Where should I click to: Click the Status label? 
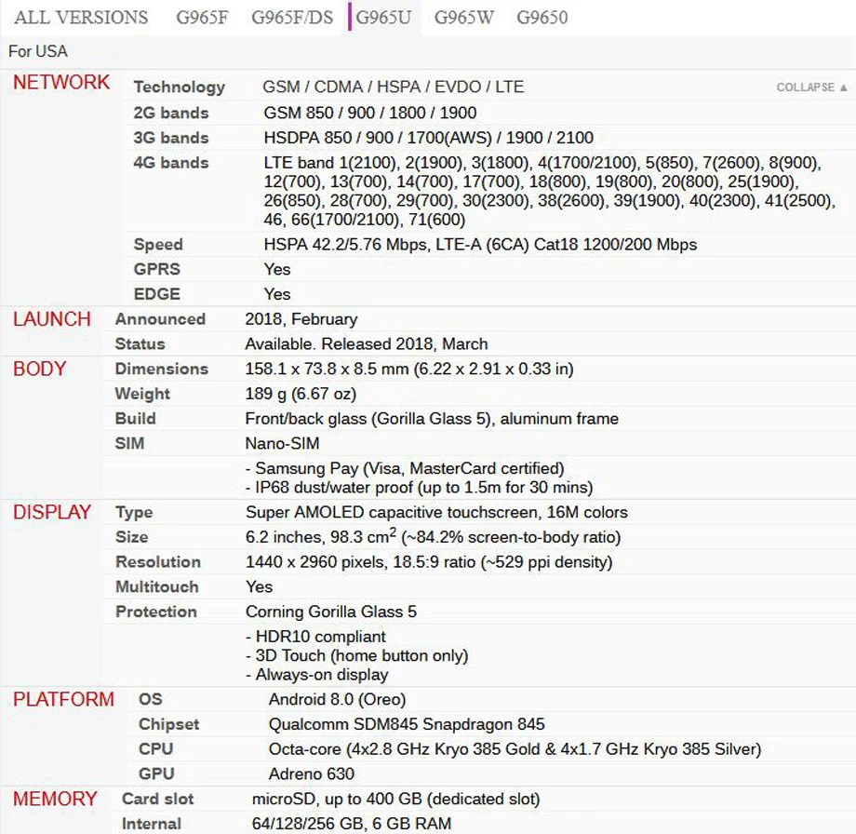pyautogui.click(x=140, y=344)
